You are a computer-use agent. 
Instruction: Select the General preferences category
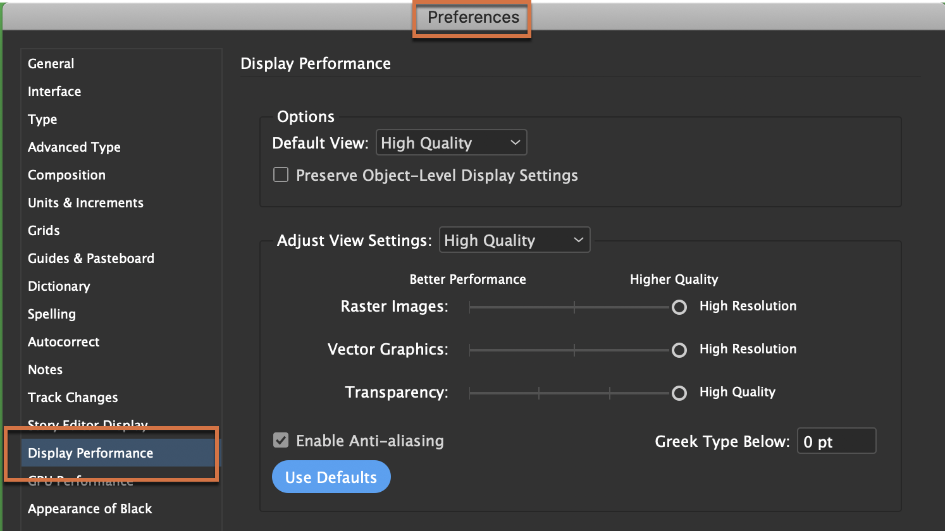point(51,63)
